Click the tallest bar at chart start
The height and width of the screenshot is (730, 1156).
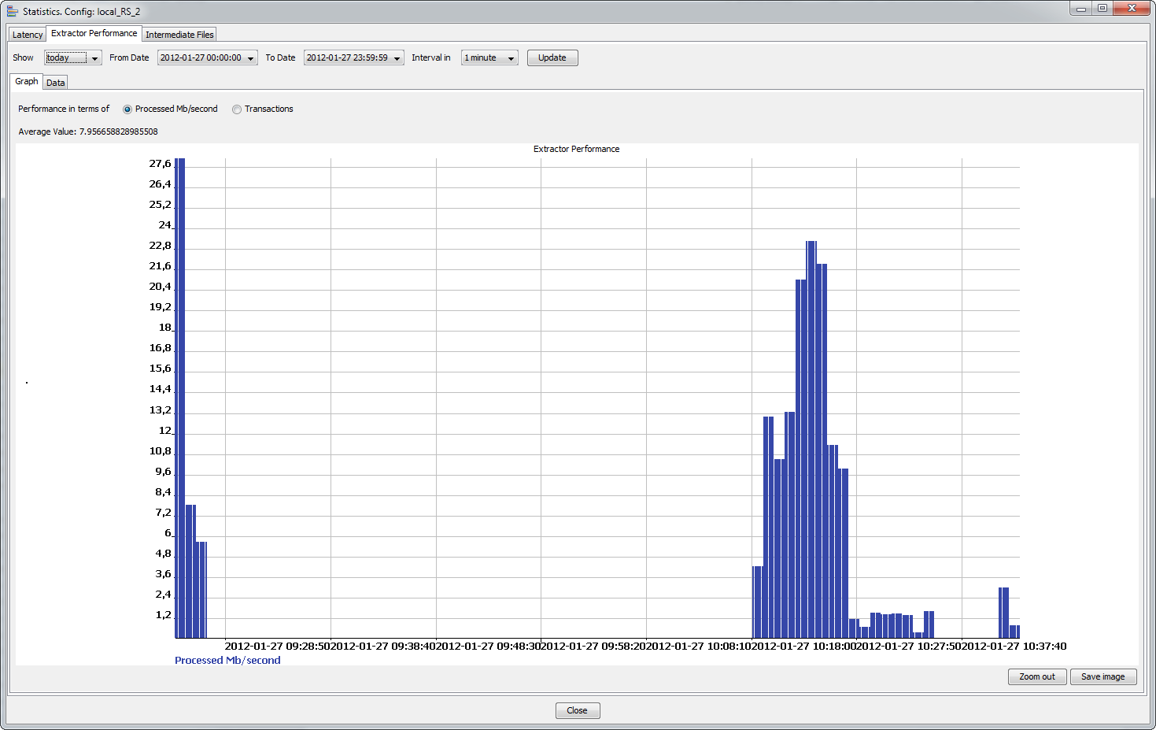click(x=179, y=394)
